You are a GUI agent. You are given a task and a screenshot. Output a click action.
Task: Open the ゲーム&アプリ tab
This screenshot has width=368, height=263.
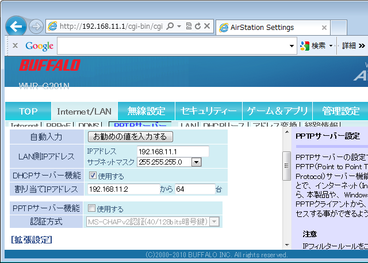point(277,111)
